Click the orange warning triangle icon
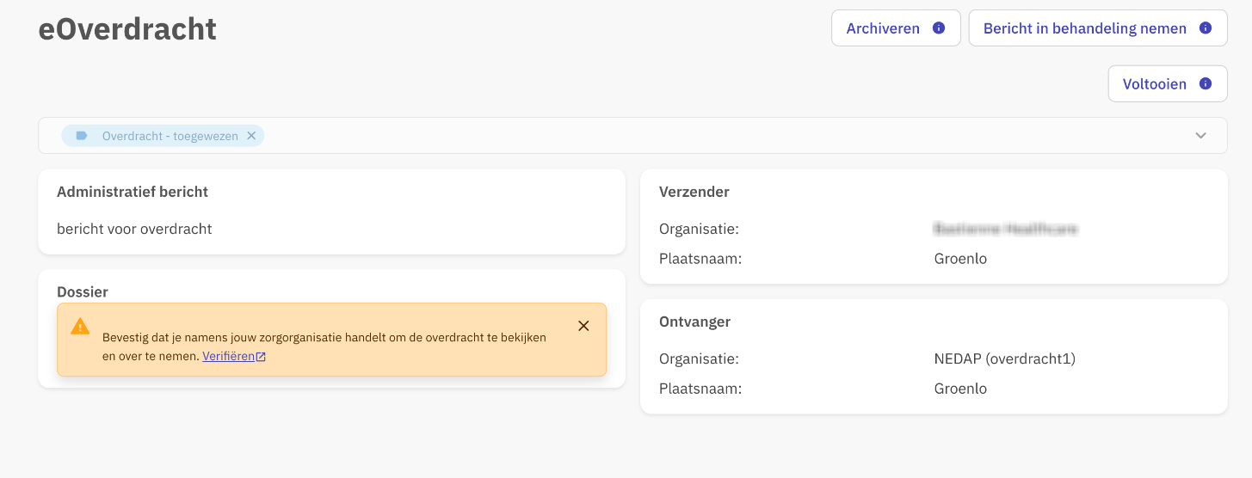The height and width of the screenshot is (478, 1252). click(x=80, y=327)
